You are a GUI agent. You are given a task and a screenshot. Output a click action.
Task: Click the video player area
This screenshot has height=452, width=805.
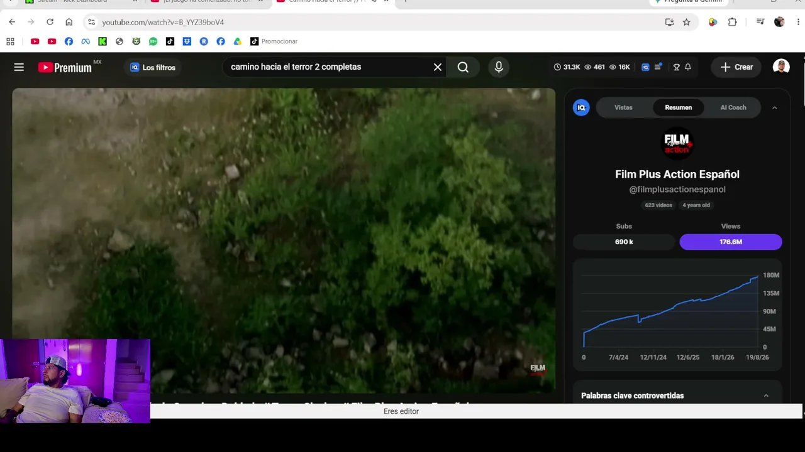pos(284,240)
